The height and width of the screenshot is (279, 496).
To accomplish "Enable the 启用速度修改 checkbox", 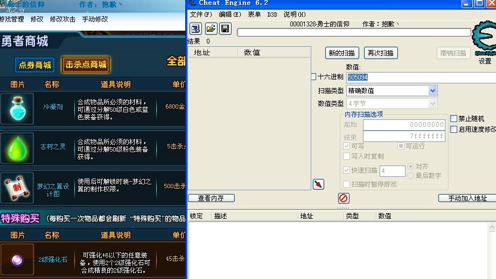I will pyautogui.click(x=453, y=130).
